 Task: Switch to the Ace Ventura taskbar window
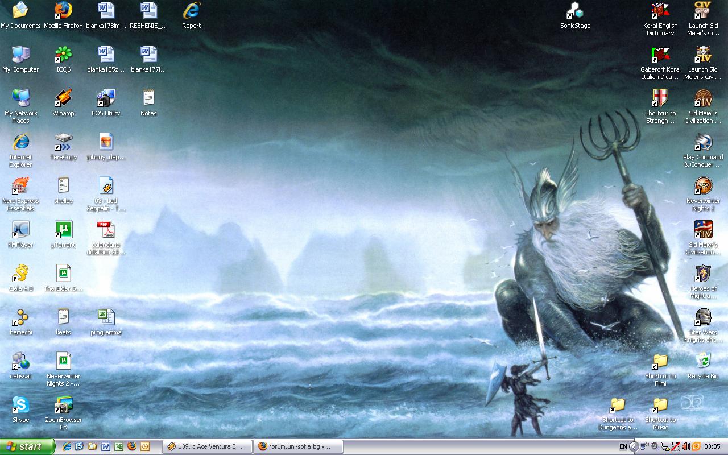pyautogui.click(x=206, y=446)
